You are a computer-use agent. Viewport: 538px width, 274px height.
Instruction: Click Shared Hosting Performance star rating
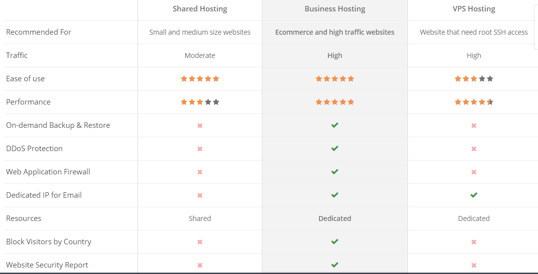click(200, 102)
